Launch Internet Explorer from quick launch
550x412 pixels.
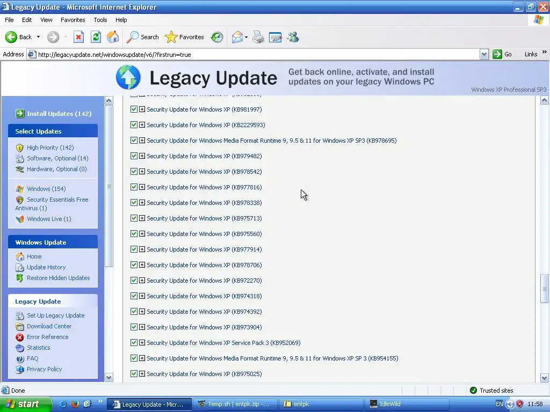point(63,404)
